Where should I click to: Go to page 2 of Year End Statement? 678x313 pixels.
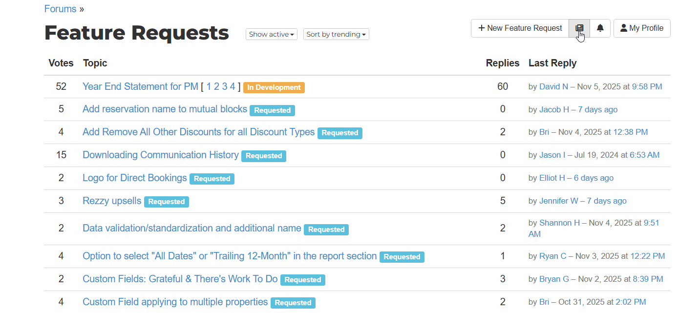click(x=216, y=86)
